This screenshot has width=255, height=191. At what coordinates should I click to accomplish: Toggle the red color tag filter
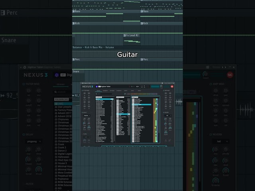(x=133, y=94)
